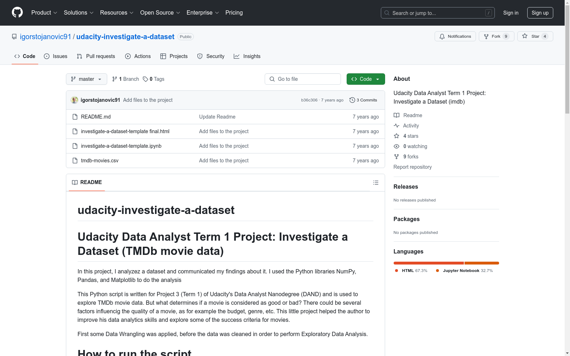This screenshot has height=356, width=570.
Task: Click the star icon beside 4 stars
Action: [x=397, y=136]
